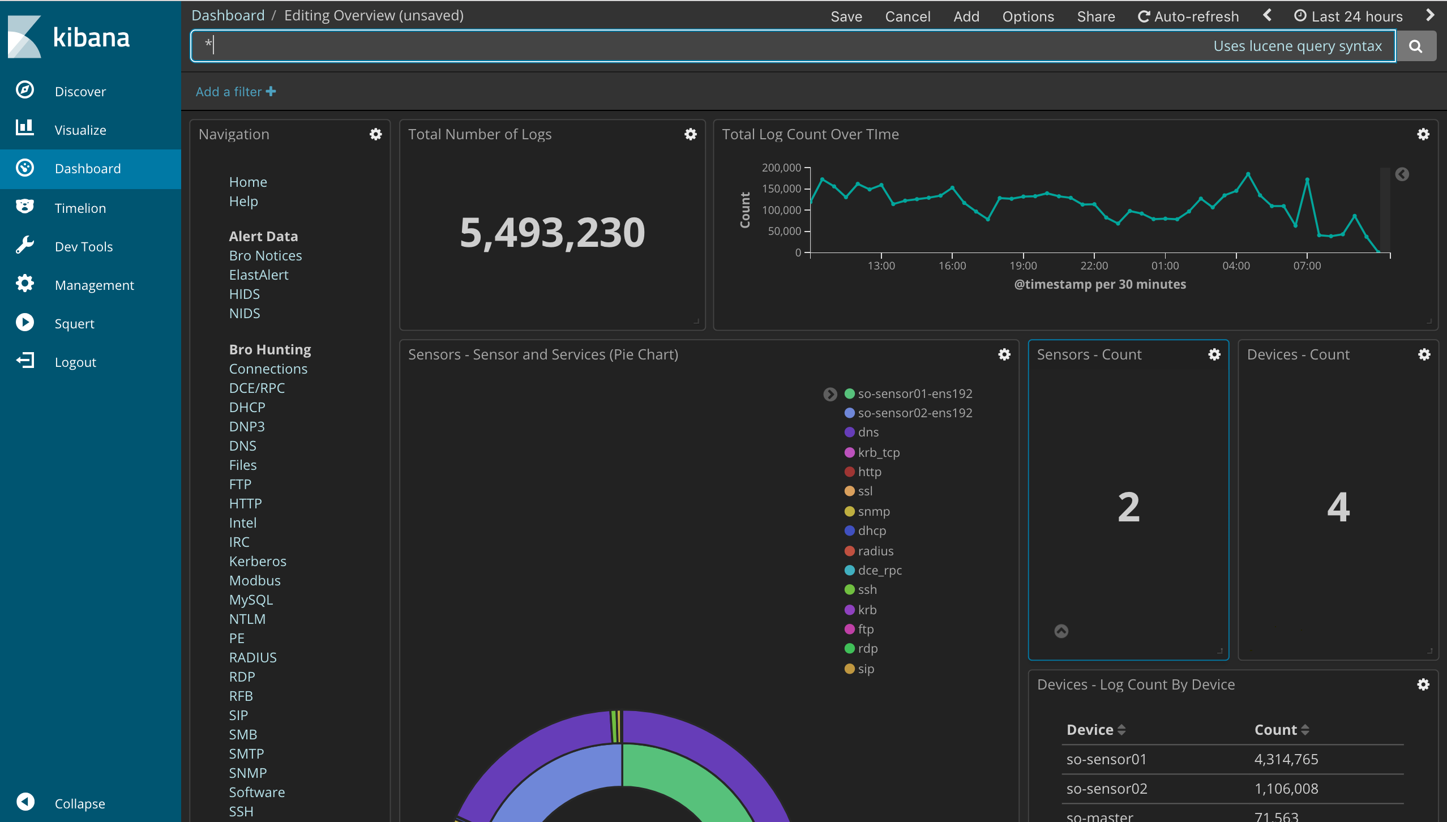Focus the lucene query search box
1447x822 pixels.
(x=793, y=46)
